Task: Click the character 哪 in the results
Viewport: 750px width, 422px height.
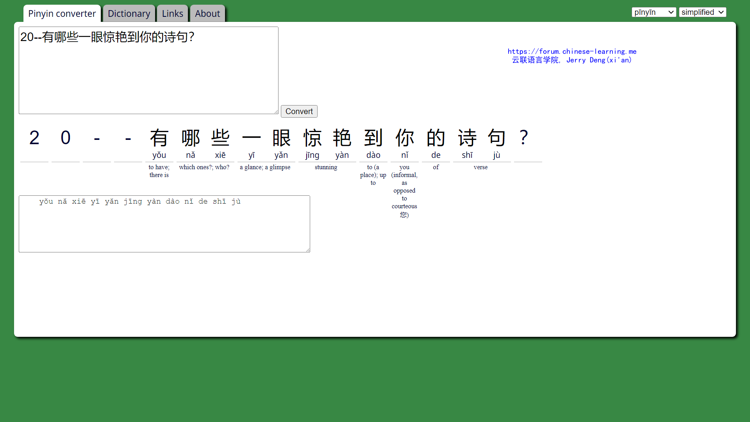Action: pos(191,138)
